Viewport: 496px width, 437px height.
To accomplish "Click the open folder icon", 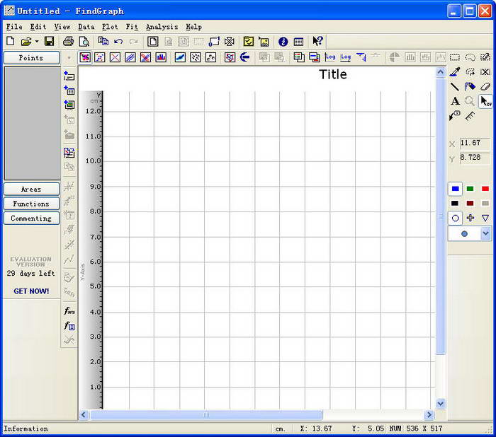I will click(x=26, y=41).
